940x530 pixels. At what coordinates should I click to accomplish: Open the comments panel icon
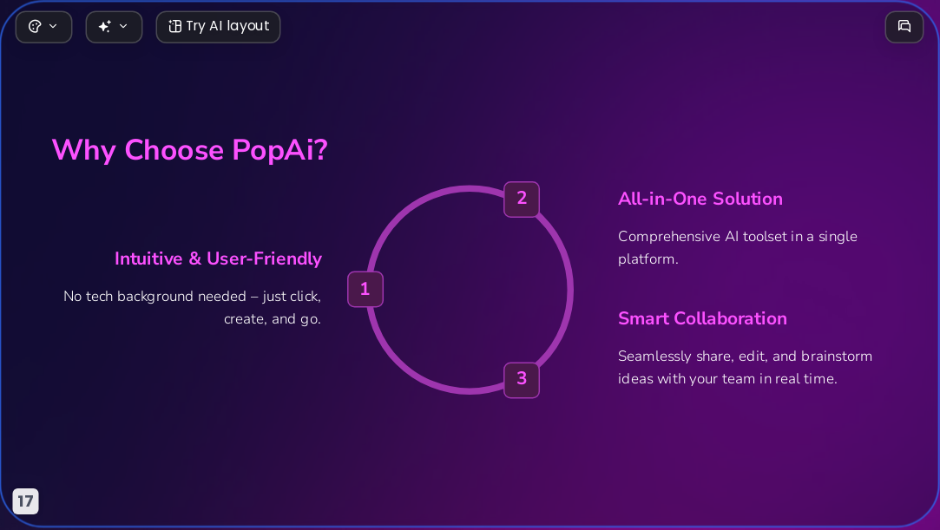[x=904, y=27]
